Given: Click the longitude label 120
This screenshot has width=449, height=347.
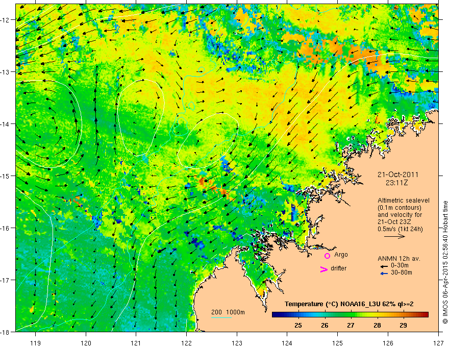Looking at the screenshot, I should coord(86,343).
